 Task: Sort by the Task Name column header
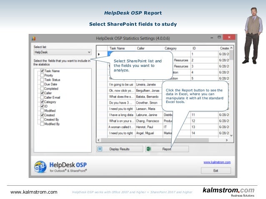click(121, 48)
